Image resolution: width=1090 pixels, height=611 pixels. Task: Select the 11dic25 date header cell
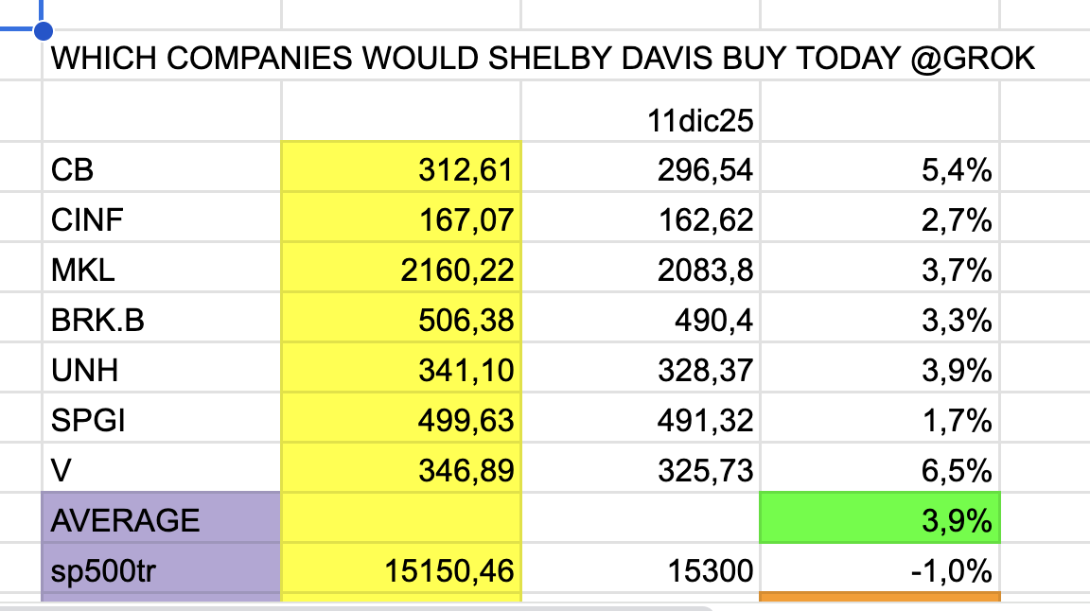[697, 120]
